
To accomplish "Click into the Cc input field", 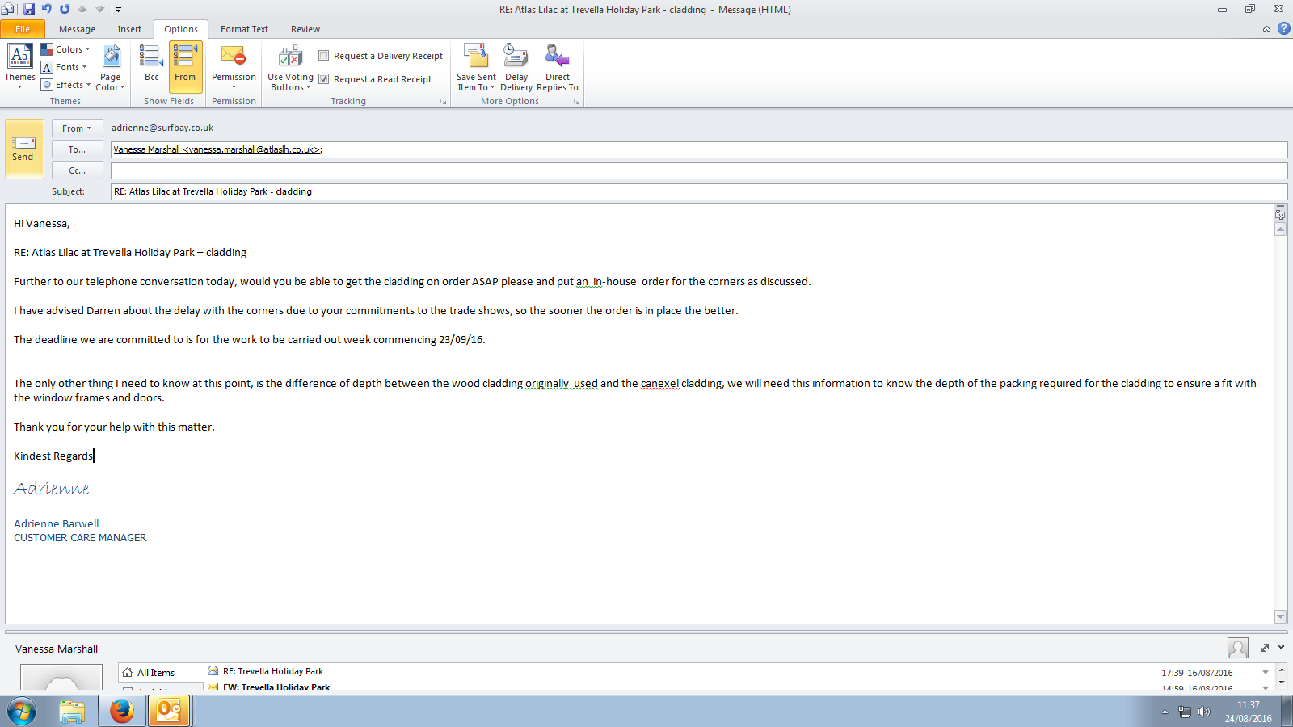I will point(699,170).
